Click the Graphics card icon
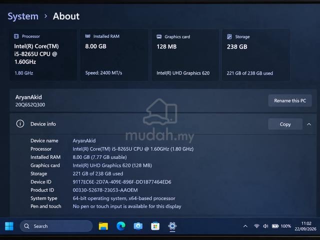320x240 pixels. tap(159, 36)
